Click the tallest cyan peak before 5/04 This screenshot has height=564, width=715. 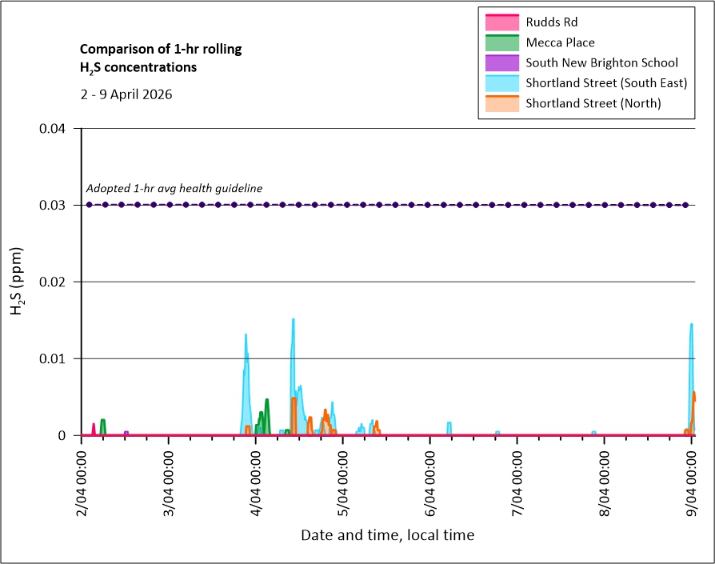pyautogui.click(x=294, y=320)
